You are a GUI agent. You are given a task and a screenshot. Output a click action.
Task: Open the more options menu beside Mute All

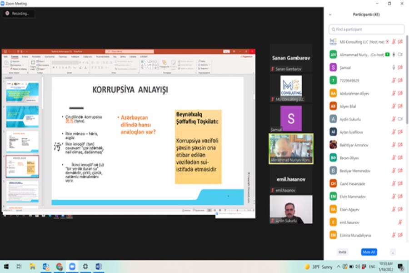[393, 252]
